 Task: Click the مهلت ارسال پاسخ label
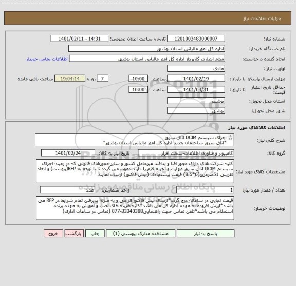[x=266, y=79]
